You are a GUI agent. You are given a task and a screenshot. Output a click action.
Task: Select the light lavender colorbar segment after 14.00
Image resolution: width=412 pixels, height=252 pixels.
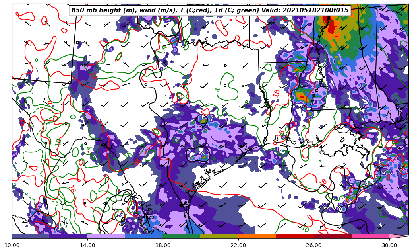click(x=106, y=236)
